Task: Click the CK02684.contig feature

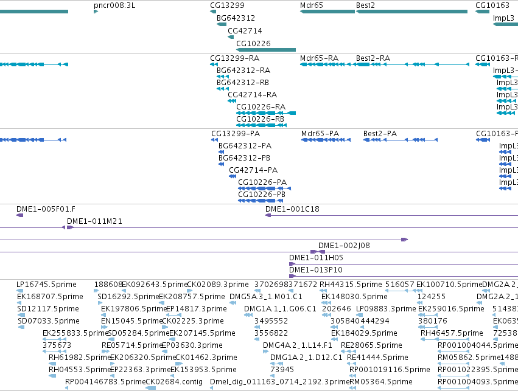Action: coord(150,389)
